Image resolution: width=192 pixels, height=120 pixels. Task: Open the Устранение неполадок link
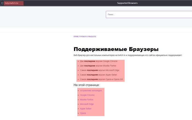[91, 90]
